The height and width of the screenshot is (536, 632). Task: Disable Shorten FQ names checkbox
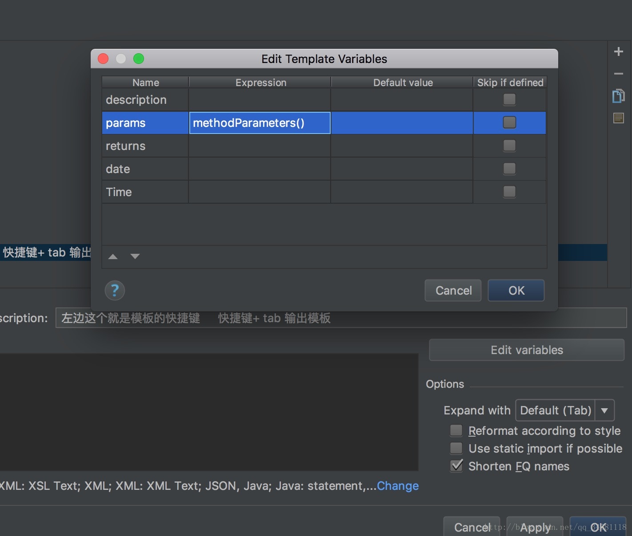tap(456, 466)
